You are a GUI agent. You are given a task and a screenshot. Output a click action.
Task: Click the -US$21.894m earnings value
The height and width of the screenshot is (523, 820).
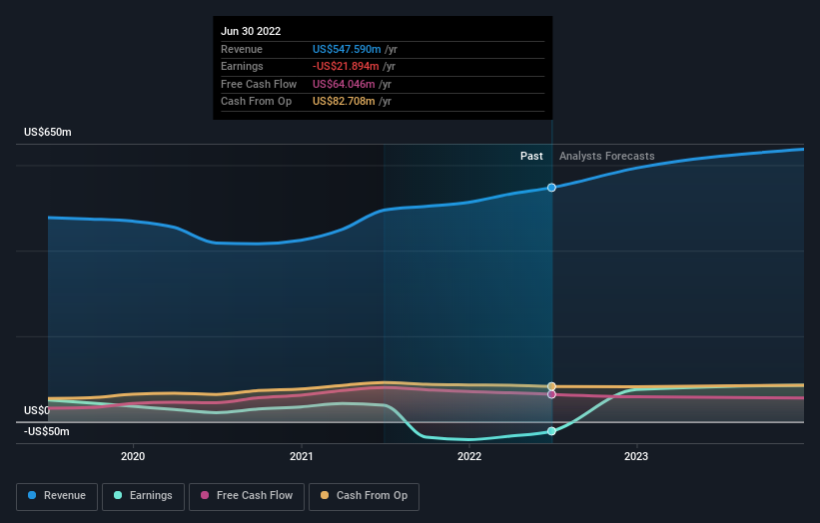click(x=346, y=66)
